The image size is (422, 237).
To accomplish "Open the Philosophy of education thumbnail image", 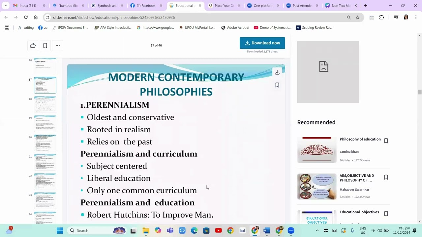I will click(317, 150).
